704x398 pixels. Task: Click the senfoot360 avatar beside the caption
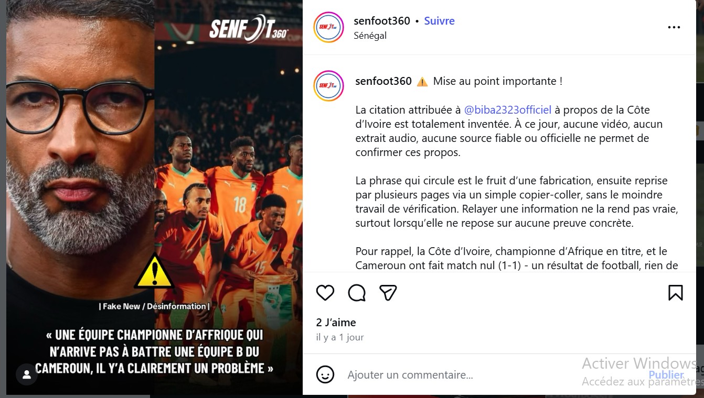328,86
